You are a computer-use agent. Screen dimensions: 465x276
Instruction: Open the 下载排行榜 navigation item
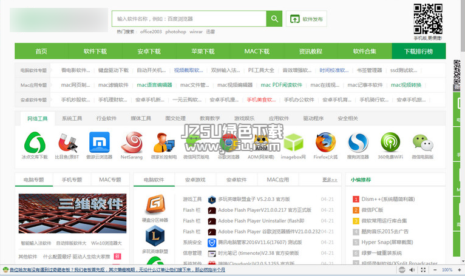pos(418,52)
